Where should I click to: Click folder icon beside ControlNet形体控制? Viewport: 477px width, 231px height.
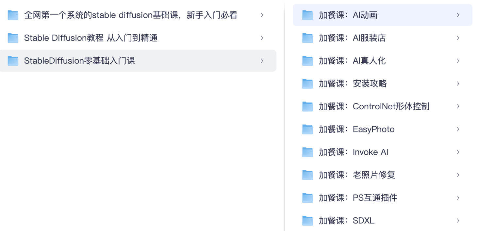307,106
